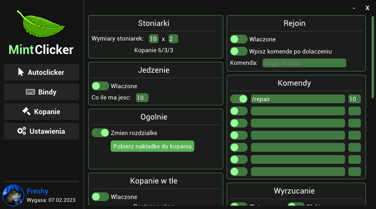Viewport: 376px width, 209px height.
Task: Click the hammer icon beside Kopanie
Action: click(26, 111)
